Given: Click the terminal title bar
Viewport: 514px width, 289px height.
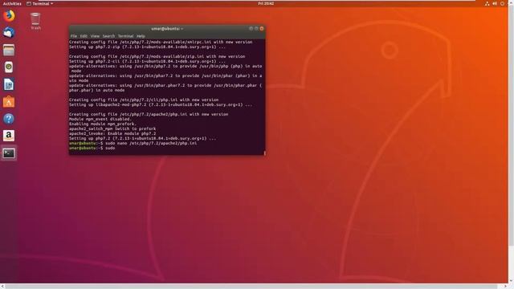Looking at the screenshot, I should point(167,29).
